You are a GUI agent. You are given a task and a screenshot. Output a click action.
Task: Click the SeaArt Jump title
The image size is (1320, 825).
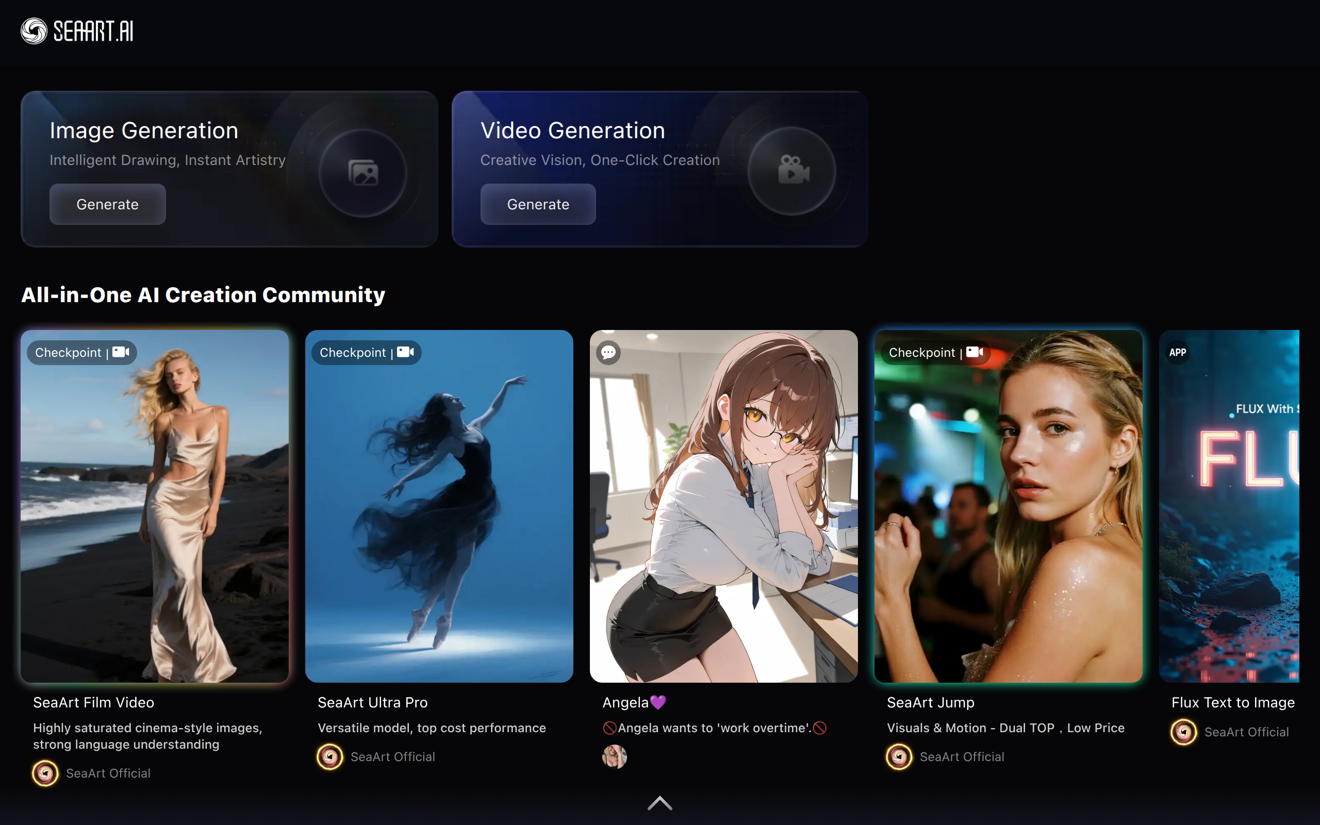pos(931,702)
